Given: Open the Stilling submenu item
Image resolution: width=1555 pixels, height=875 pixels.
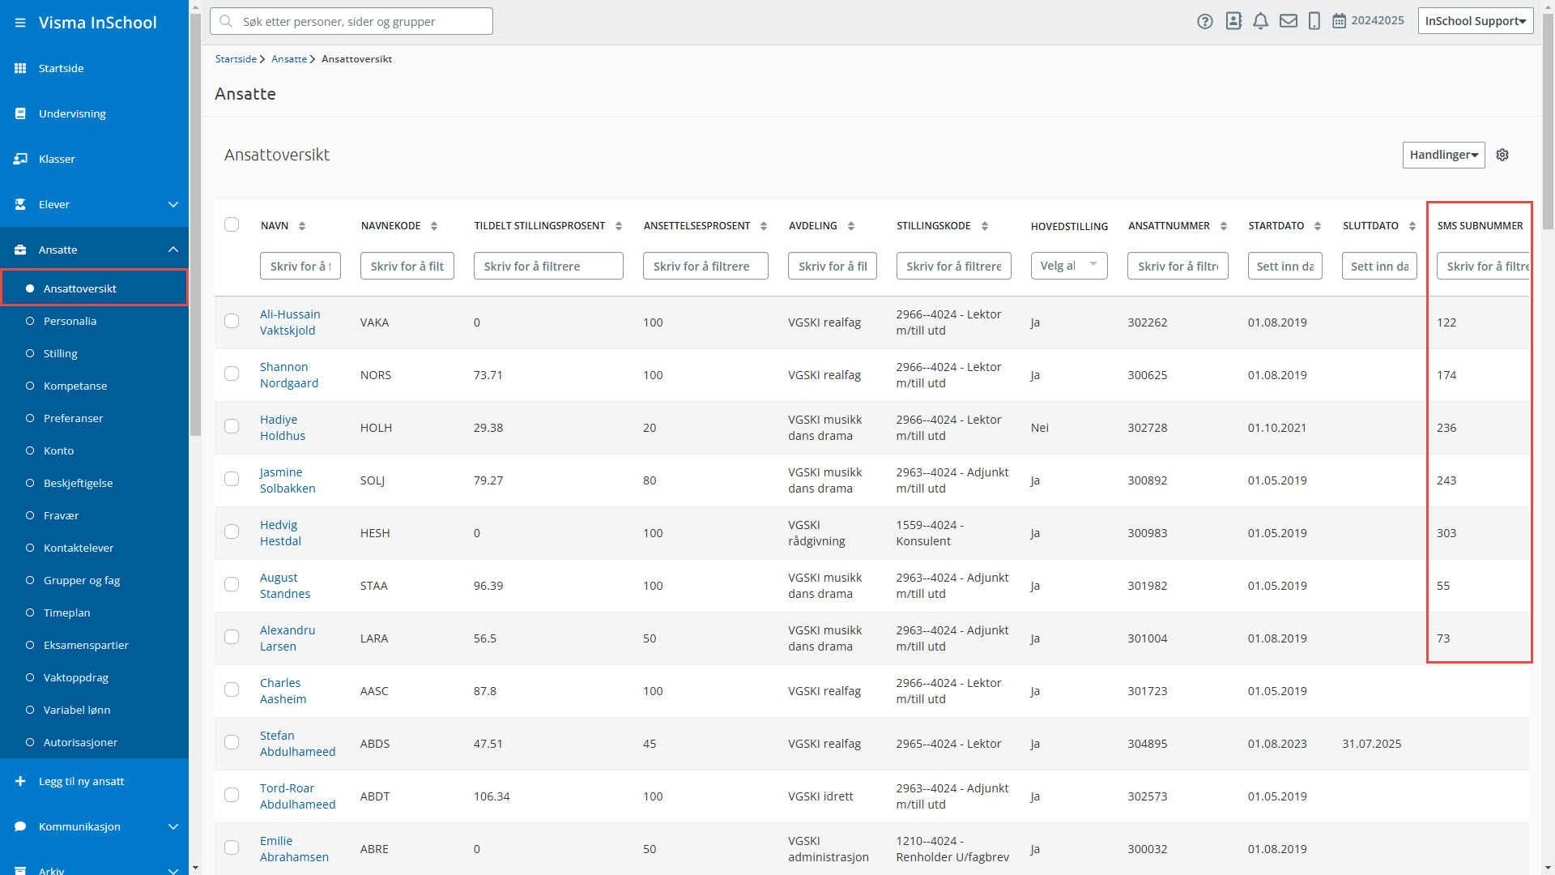Looking at the screenshot, I should click(61, 353).
